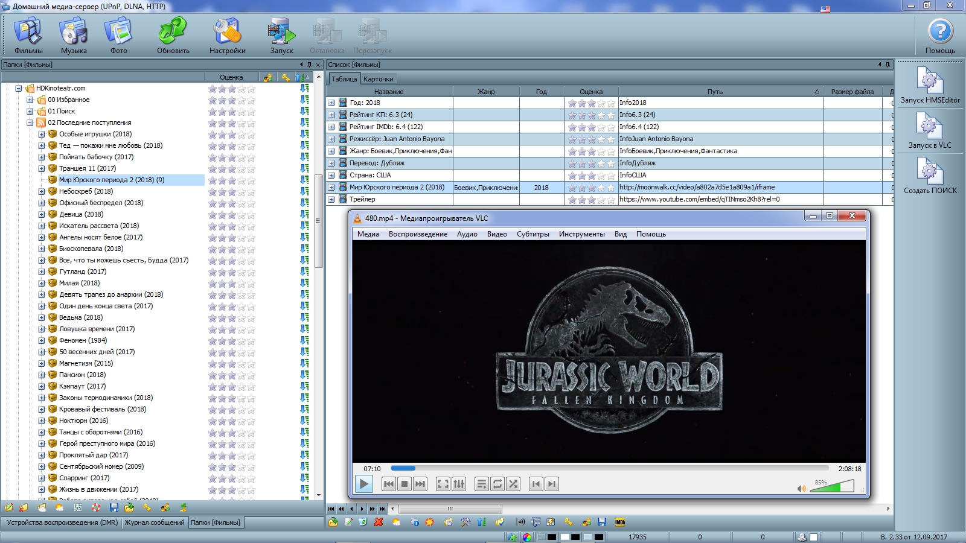The width and height of the screenshot is (966, 543).
Task: Click the lifebuoy icon in the folders toolbar
Action: (96, 507)
